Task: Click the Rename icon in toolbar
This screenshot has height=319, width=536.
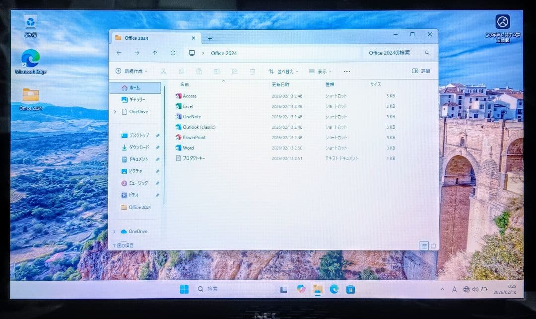Action: [x=217, y=71]
